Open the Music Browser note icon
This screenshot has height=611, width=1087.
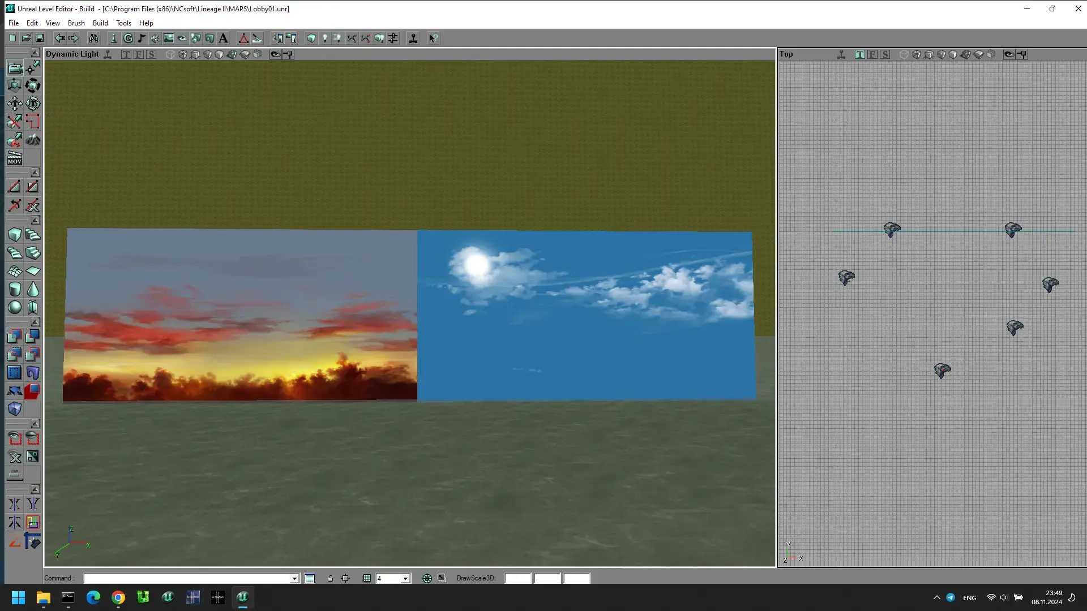tap(142, 38)
